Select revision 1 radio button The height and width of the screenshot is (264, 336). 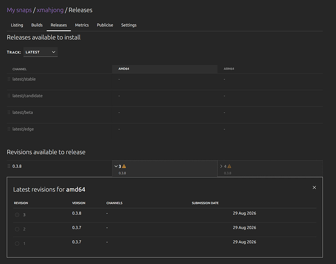pos(17,243)
